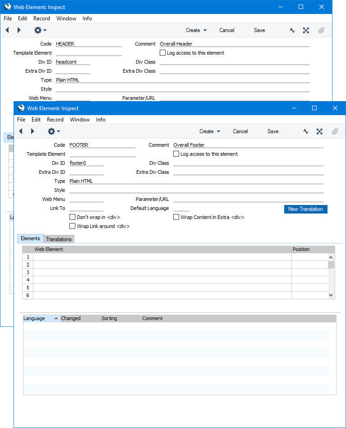Click Style field in FOOTER window
This screenshot has height=428, width=346.
tap(196, 190)
